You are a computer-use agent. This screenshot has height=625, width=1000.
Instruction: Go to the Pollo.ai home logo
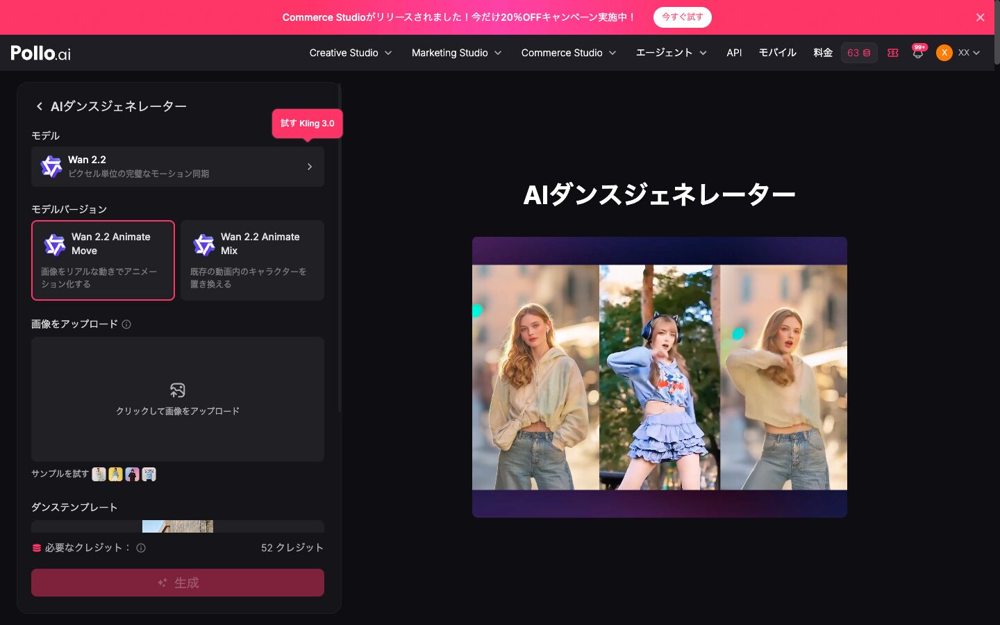(x=41, y=53)
